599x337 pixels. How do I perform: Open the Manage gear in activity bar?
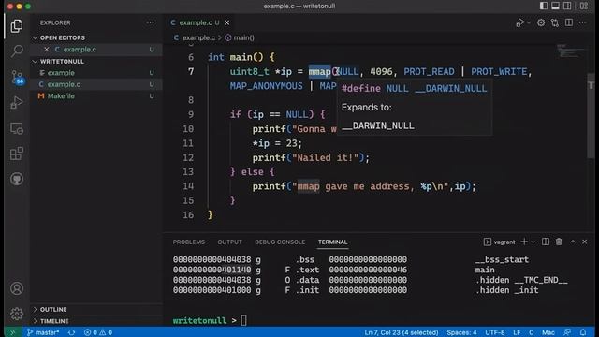(17, 314)
